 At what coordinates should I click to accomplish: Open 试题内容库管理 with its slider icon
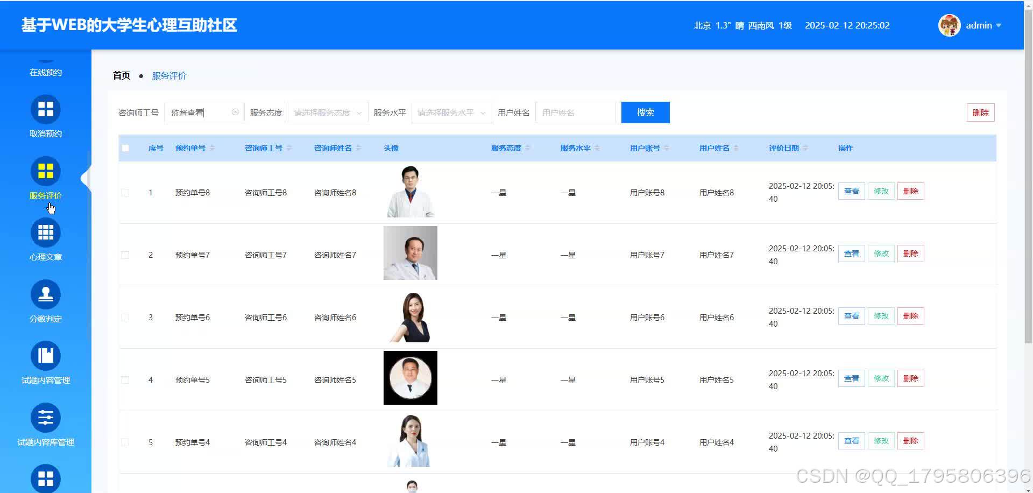pos(46,418)
